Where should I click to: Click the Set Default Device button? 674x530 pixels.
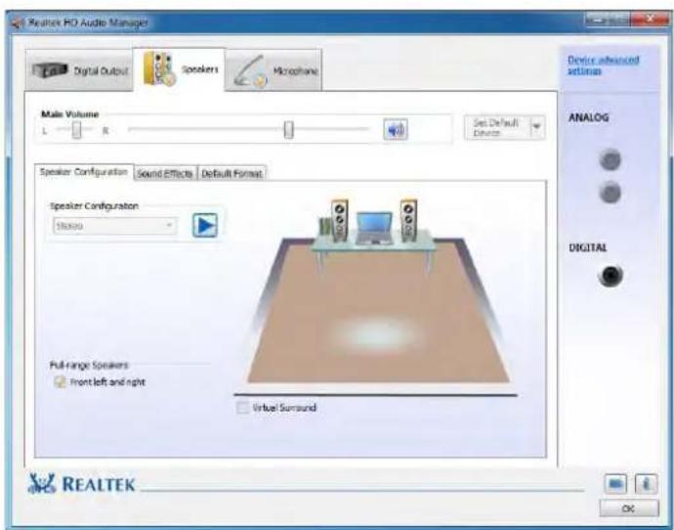[497, 127]
